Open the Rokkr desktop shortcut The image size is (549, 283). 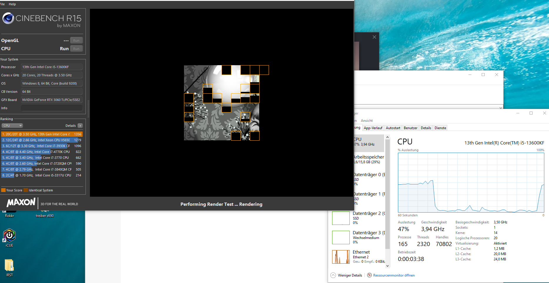[x=9, y=214]
